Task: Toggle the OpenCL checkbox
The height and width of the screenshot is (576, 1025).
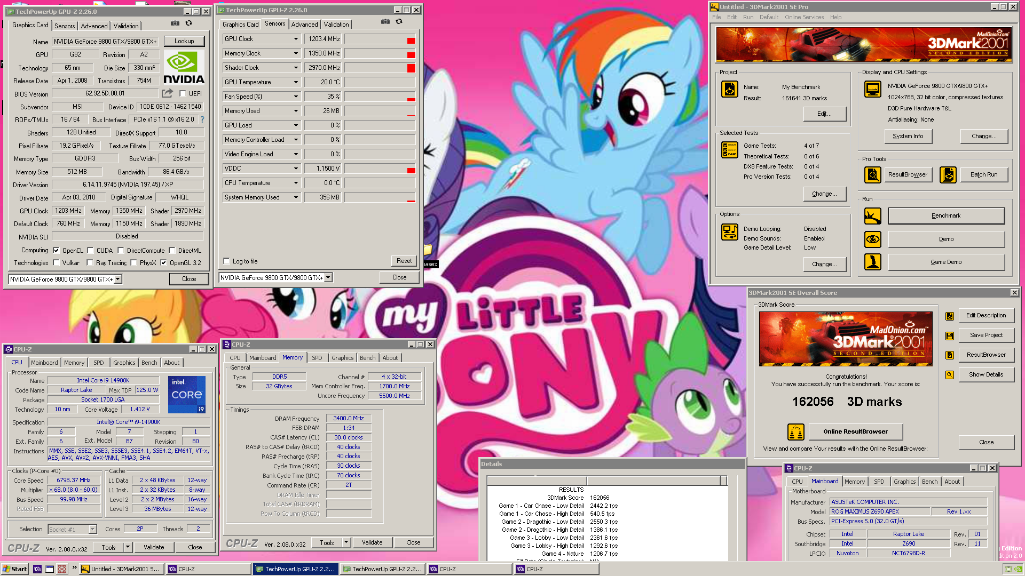Action: click(x=56, y=250)
